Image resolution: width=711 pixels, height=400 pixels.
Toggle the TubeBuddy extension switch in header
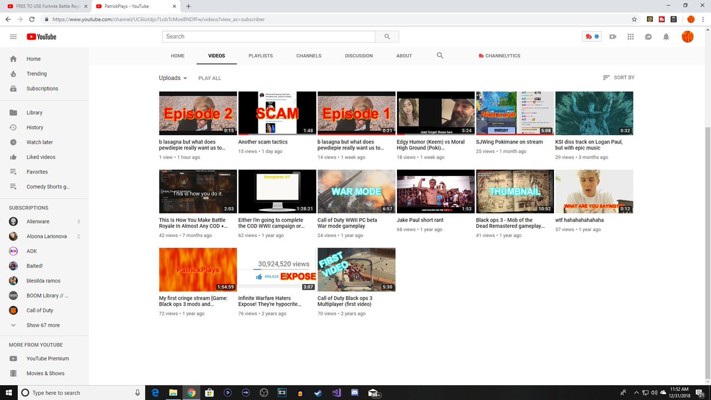592,37
